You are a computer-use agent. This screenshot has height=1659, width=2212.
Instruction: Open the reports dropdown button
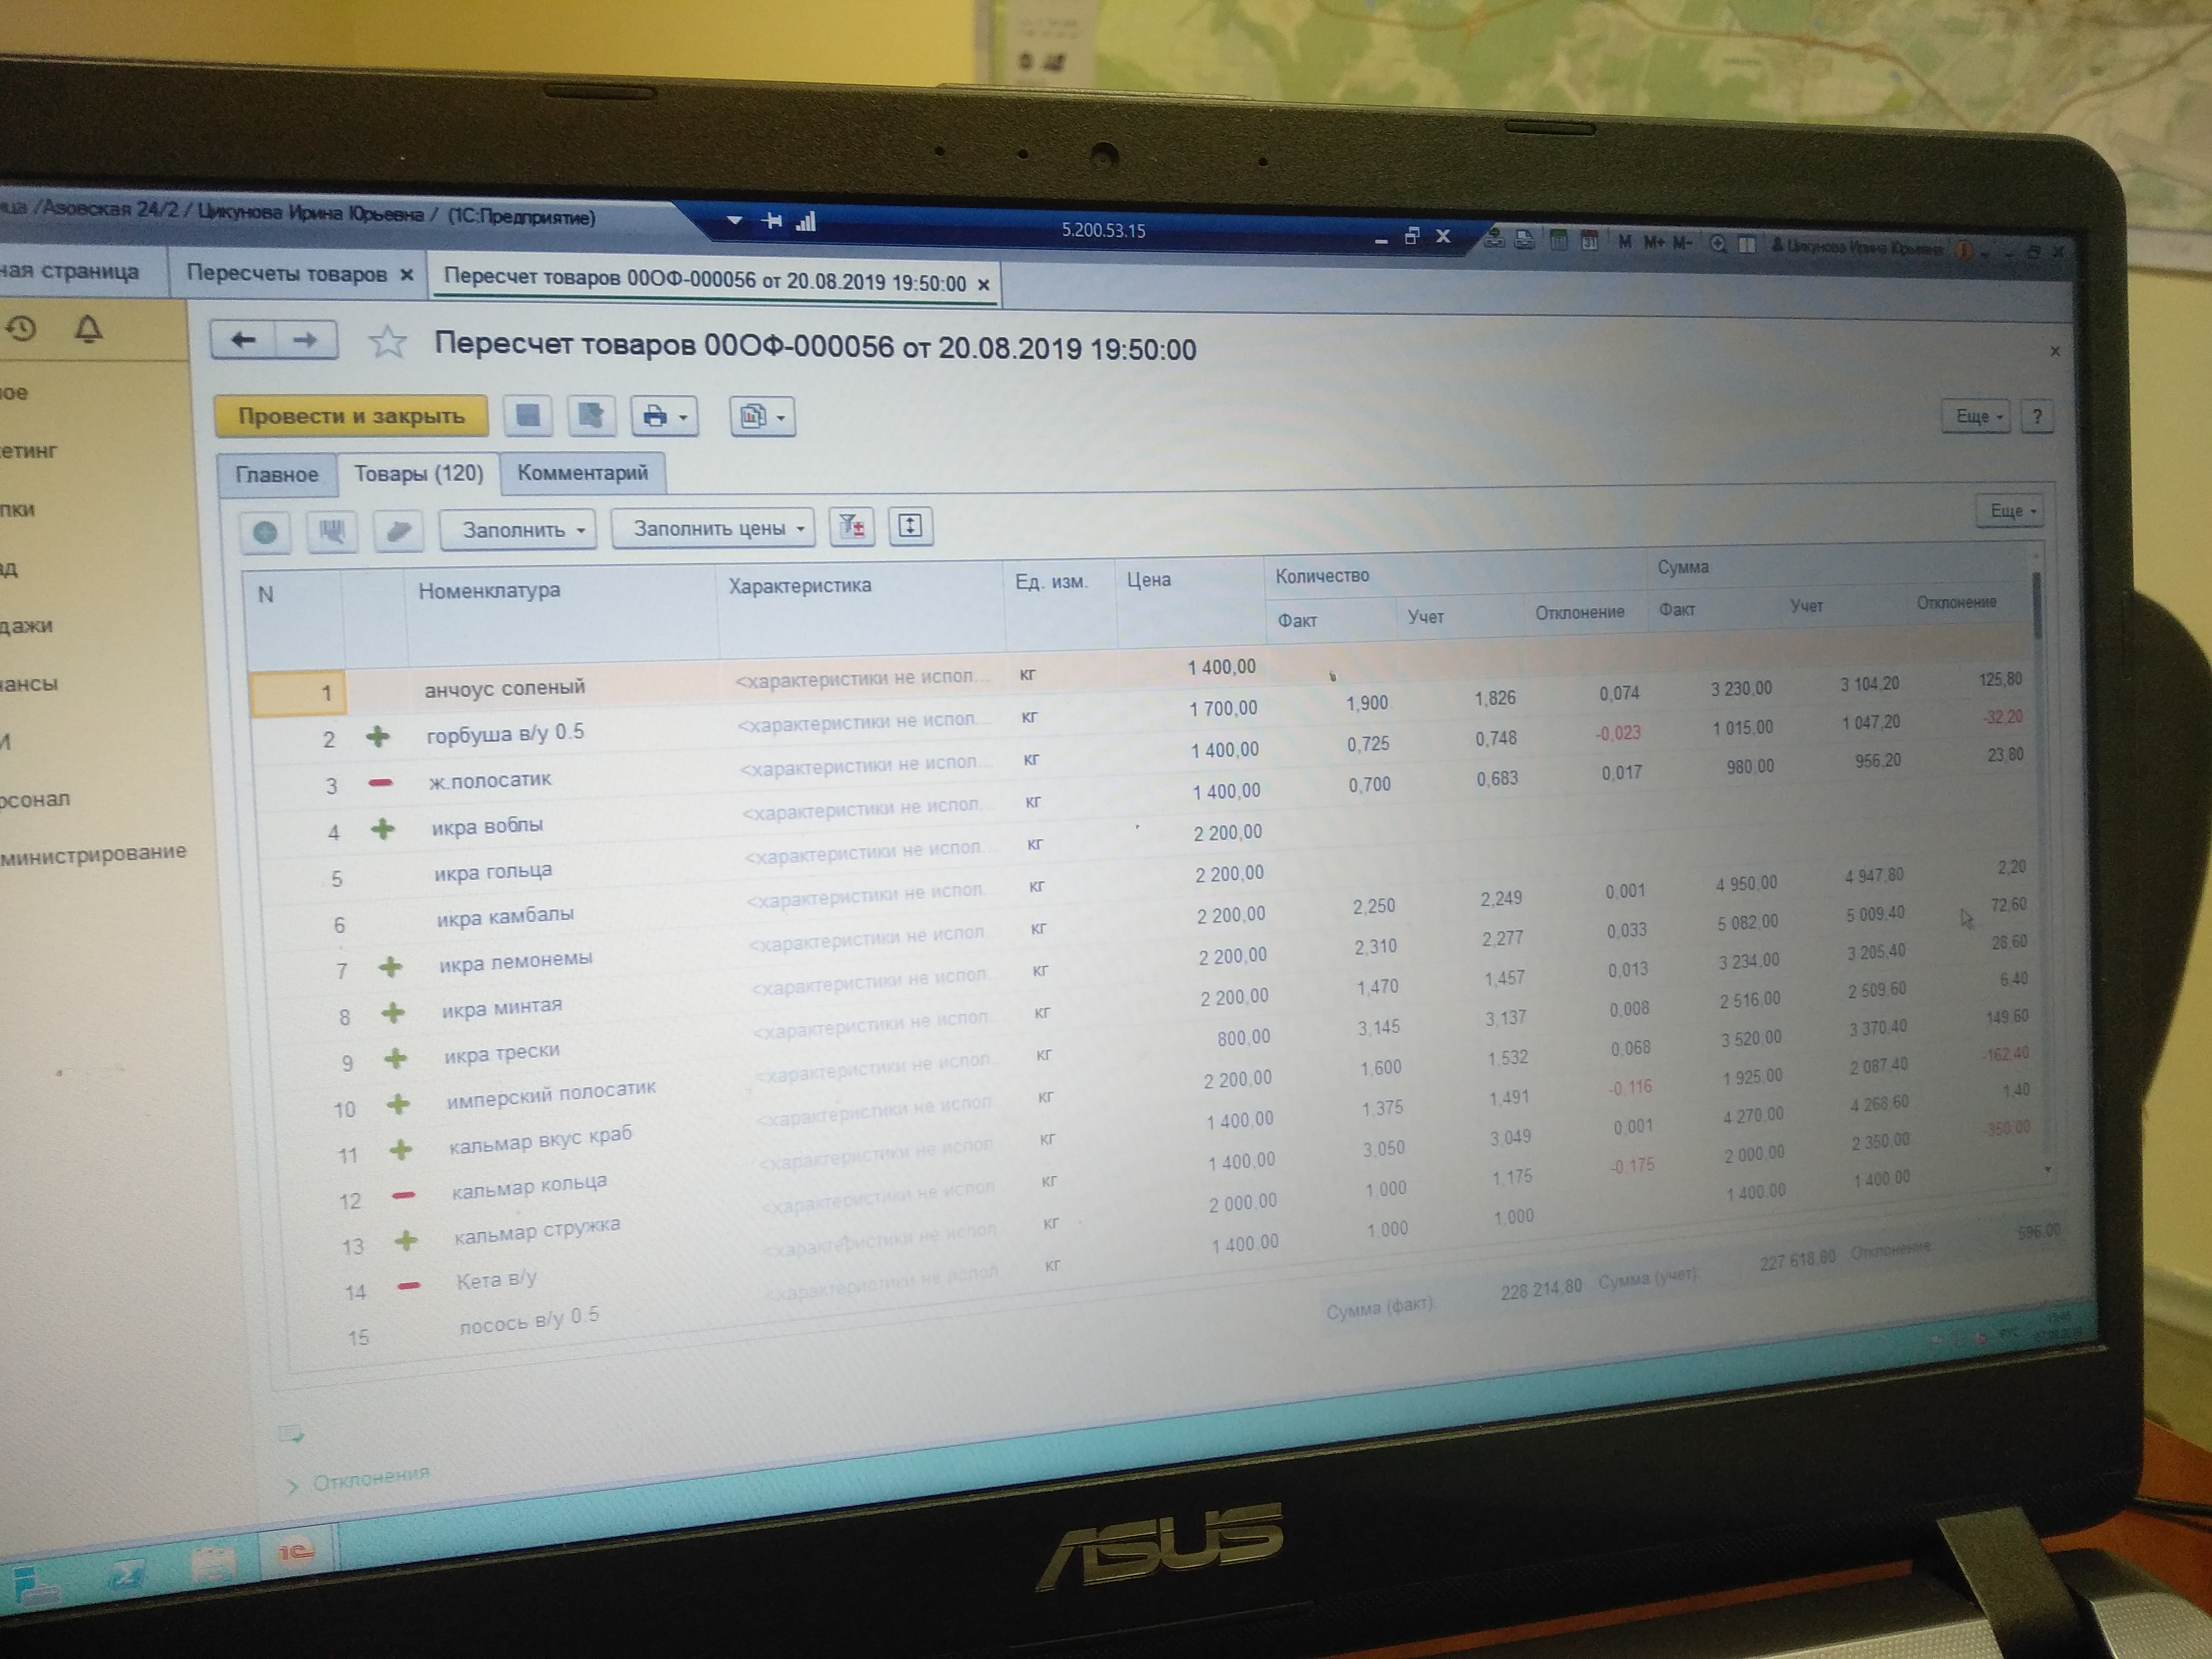[762, 416]
